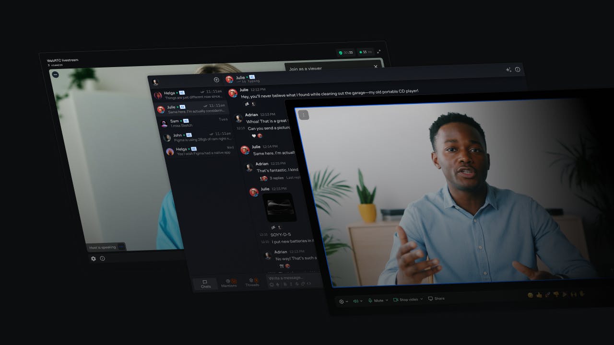Viewport: 614px width, 345px height.
Task: Open the image Julie sent in chat
Action: [279, 207]
